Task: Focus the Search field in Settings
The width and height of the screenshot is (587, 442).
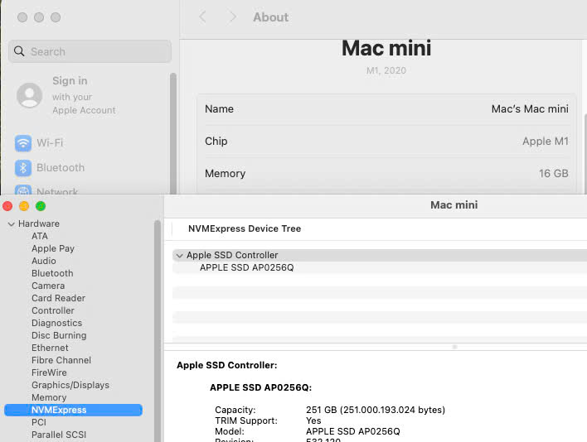Action: pyautogui.click(x=95, y=51)
